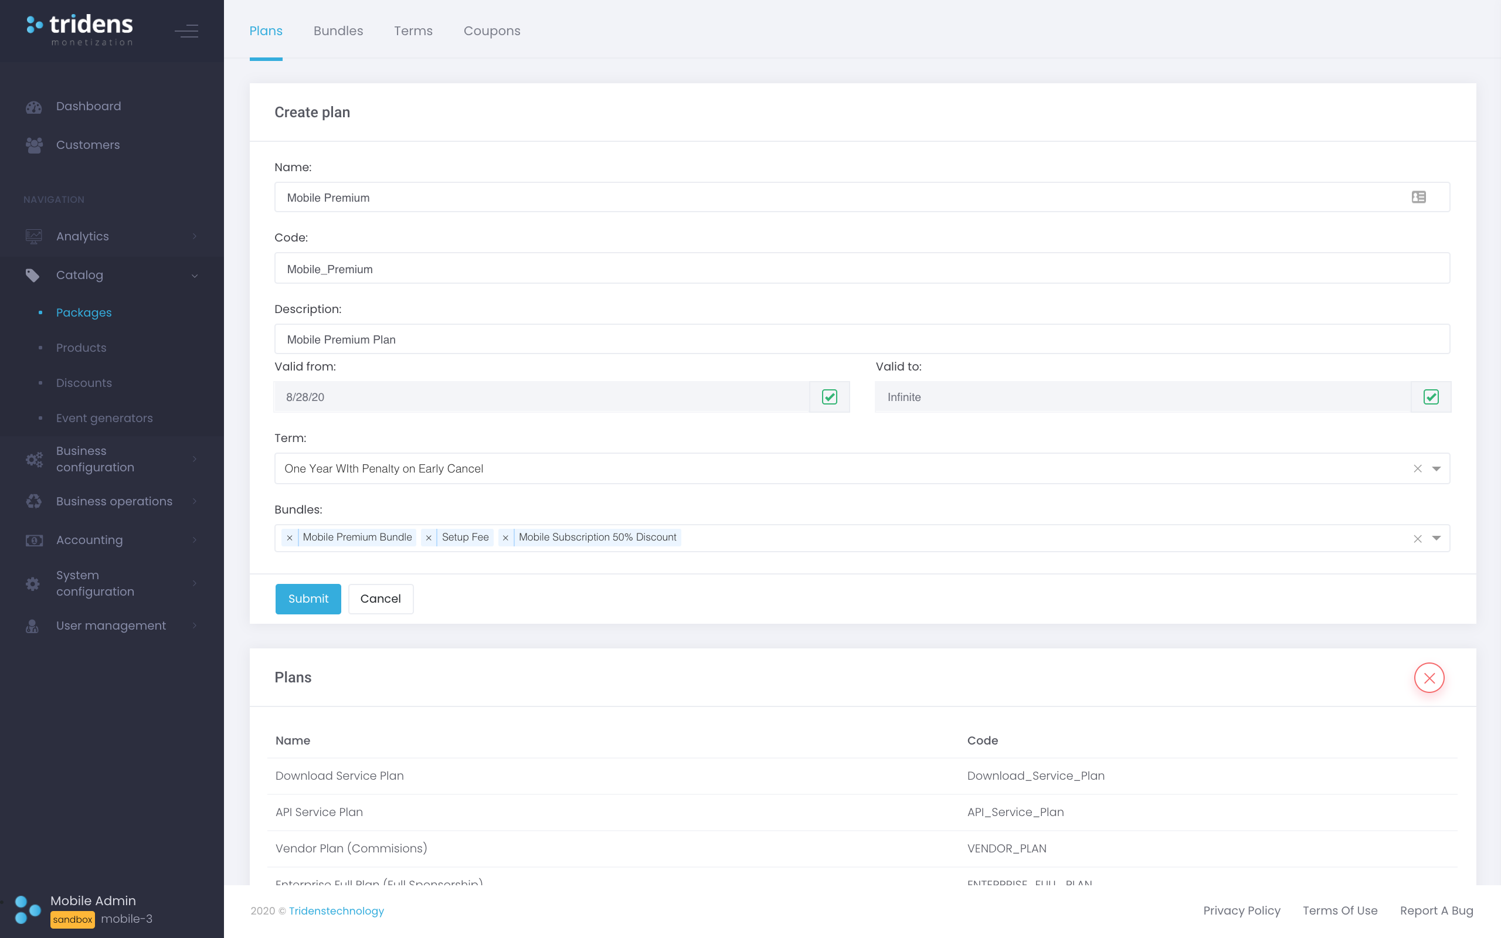Image resolution: width=1501 pixels, height=938 pixels.
Task: Open Products in Catalog submenu
Action: click(x=81, y=348)
